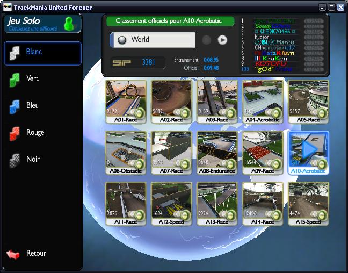Click the first-place ranking entry button
The height and width of the screenshot is (273, 348).
pos(313,20)
